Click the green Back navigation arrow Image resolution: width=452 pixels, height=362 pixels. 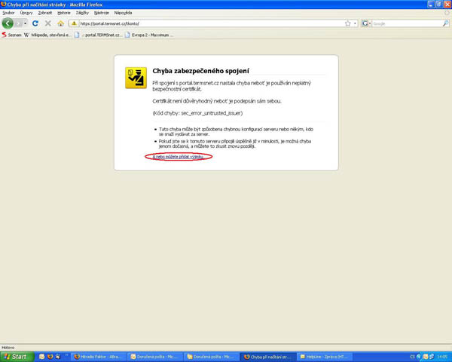pyautogui.click(x=8, y=23)
